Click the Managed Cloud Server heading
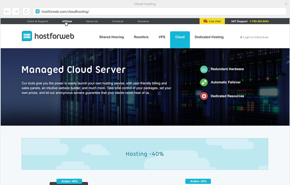This screenshot has height=185, width=290. click(73, 70)
